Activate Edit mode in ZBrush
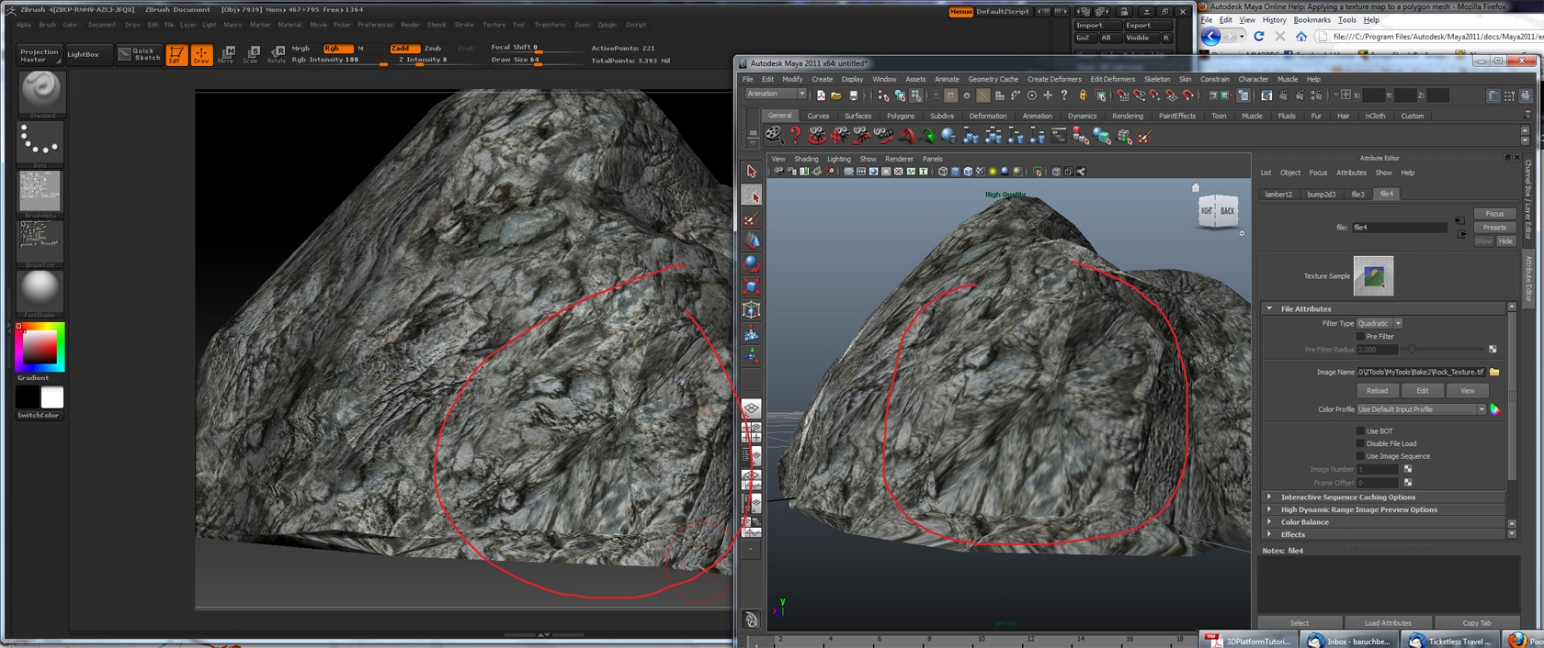This screenshot has width=1544, height=648. pyautogui.click(x=176, y=54)
